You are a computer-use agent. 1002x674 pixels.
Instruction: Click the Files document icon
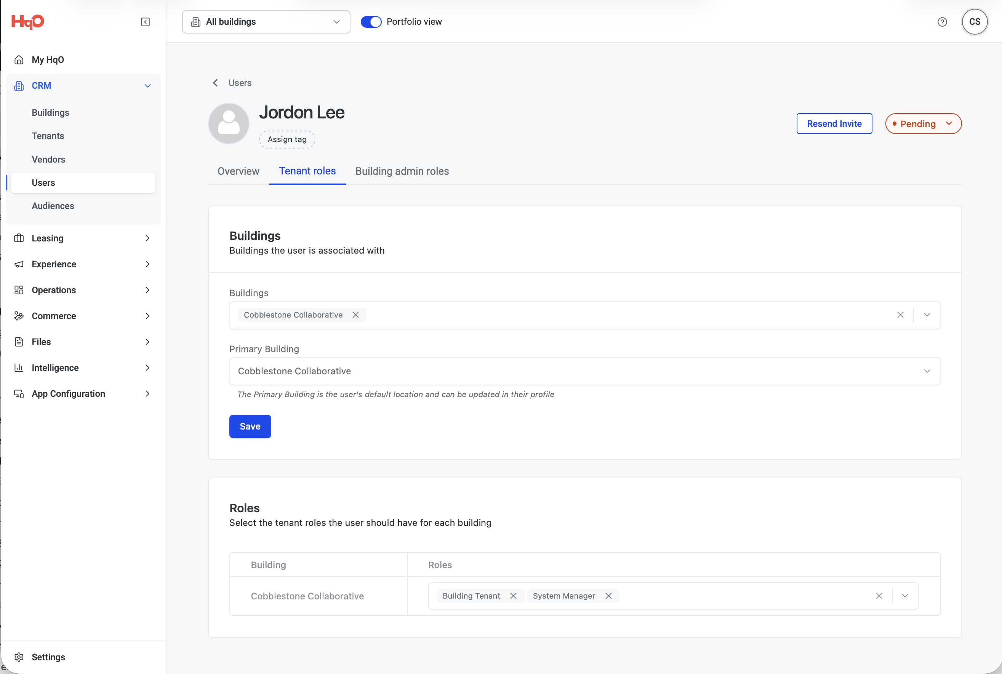[19, 342]
